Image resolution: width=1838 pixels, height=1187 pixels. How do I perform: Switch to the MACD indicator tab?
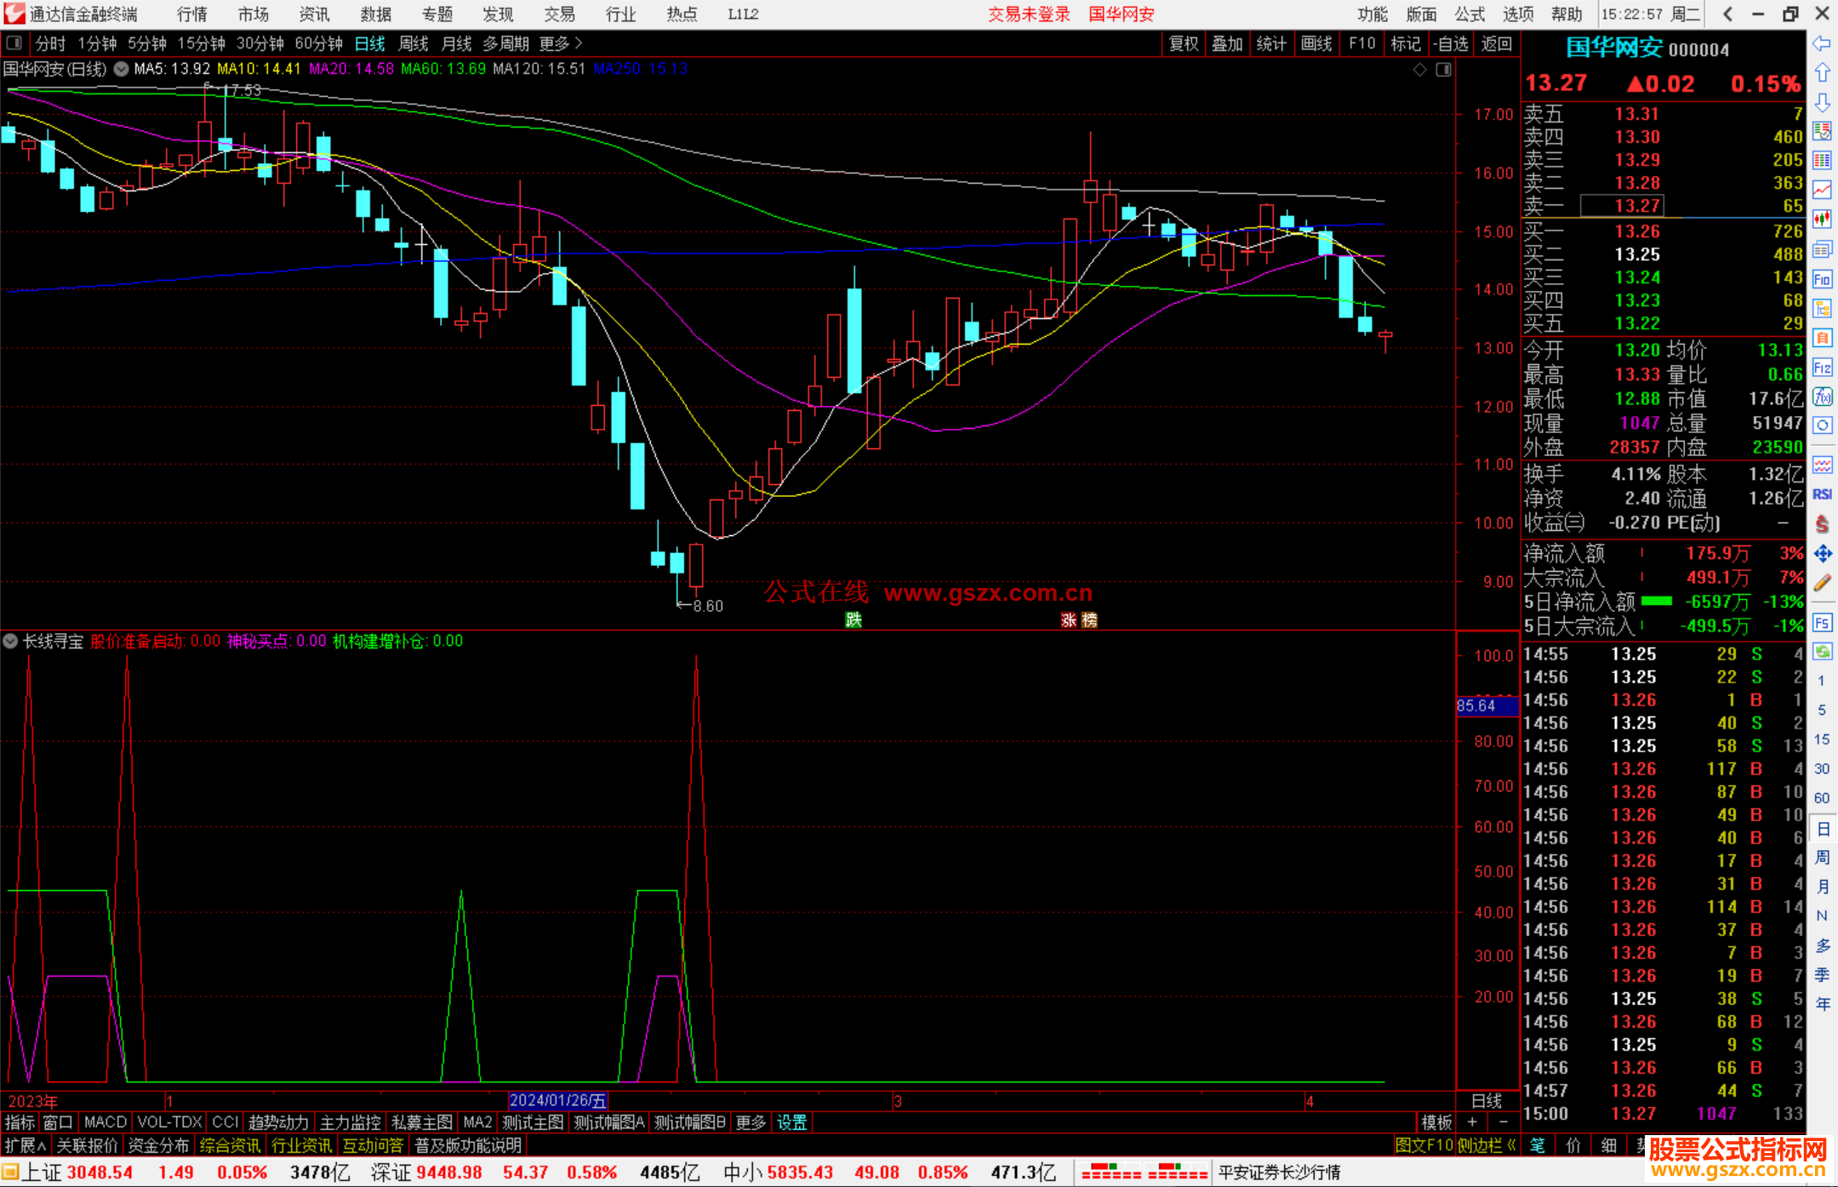tap(106, 1122)
